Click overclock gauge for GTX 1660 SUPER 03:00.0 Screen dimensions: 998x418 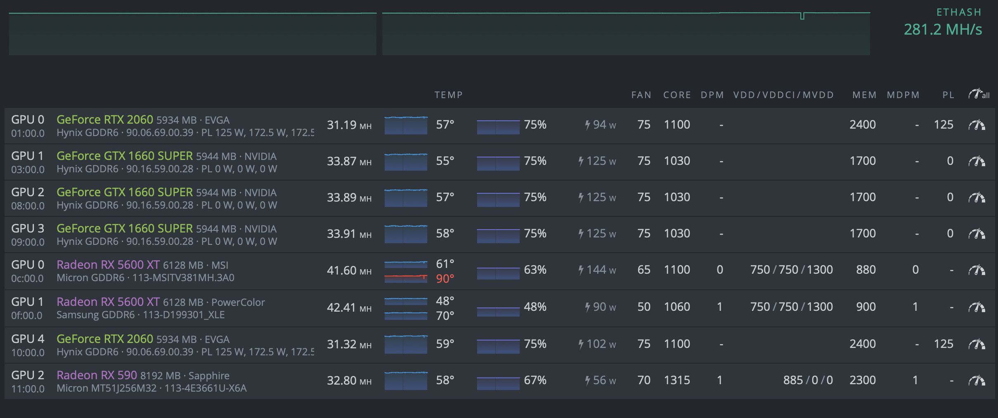click(x=977, y=161)
